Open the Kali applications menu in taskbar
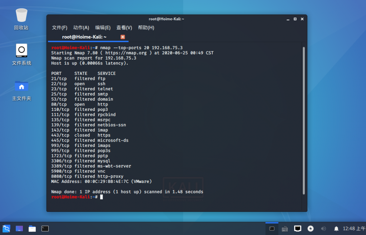Image resolution: width=366 pixels, height=235 pixels. click(x=6, y=229)
